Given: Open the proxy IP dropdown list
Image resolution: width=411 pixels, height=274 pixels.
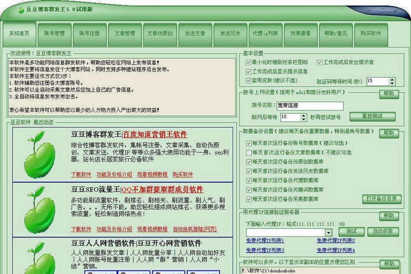Looking at the screenshot, I should tap(328, 231).
